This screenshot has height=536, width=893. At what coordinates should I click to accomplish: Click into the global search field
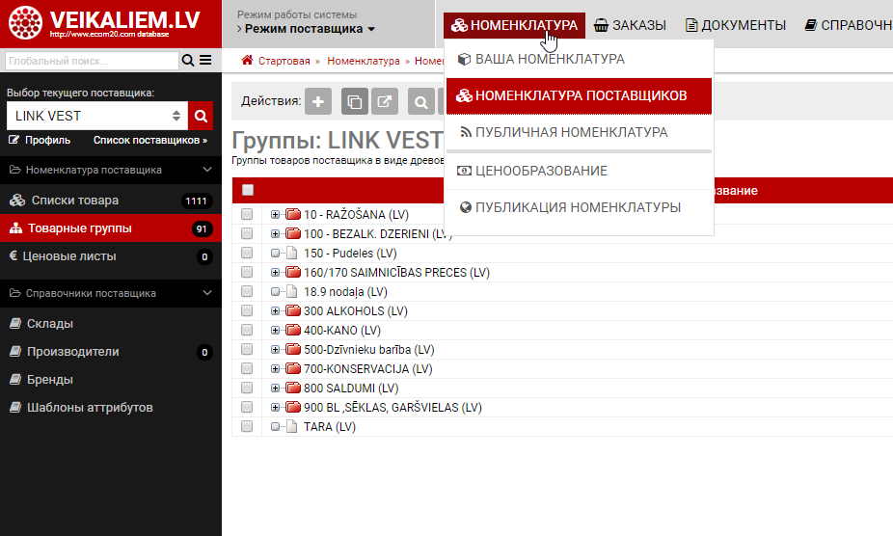tap(92, 61)
